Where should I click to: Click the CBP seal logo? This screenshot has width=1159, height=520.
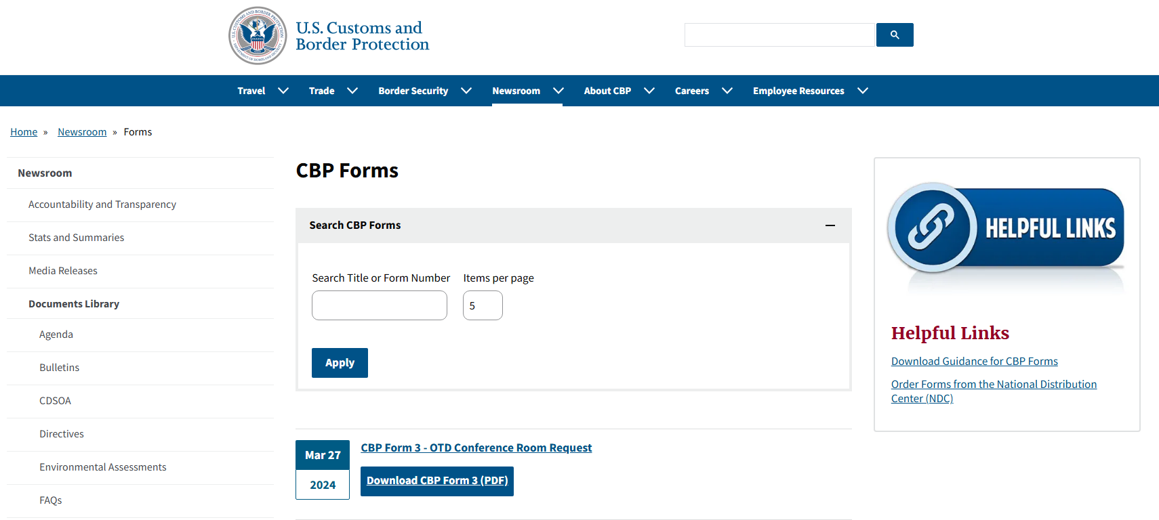tap(258, 36)
